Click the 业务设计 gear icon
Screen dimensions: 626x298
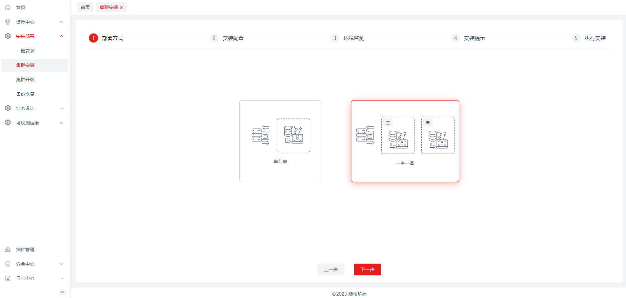[x=8, y=108]
